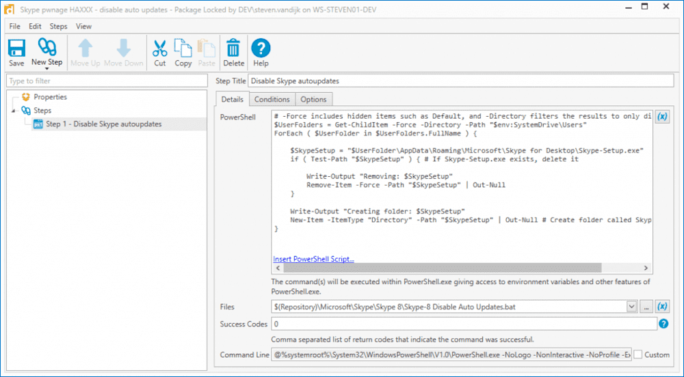684x377 pixels.
Task: Open the Edit menu
Action: point(35,26)
